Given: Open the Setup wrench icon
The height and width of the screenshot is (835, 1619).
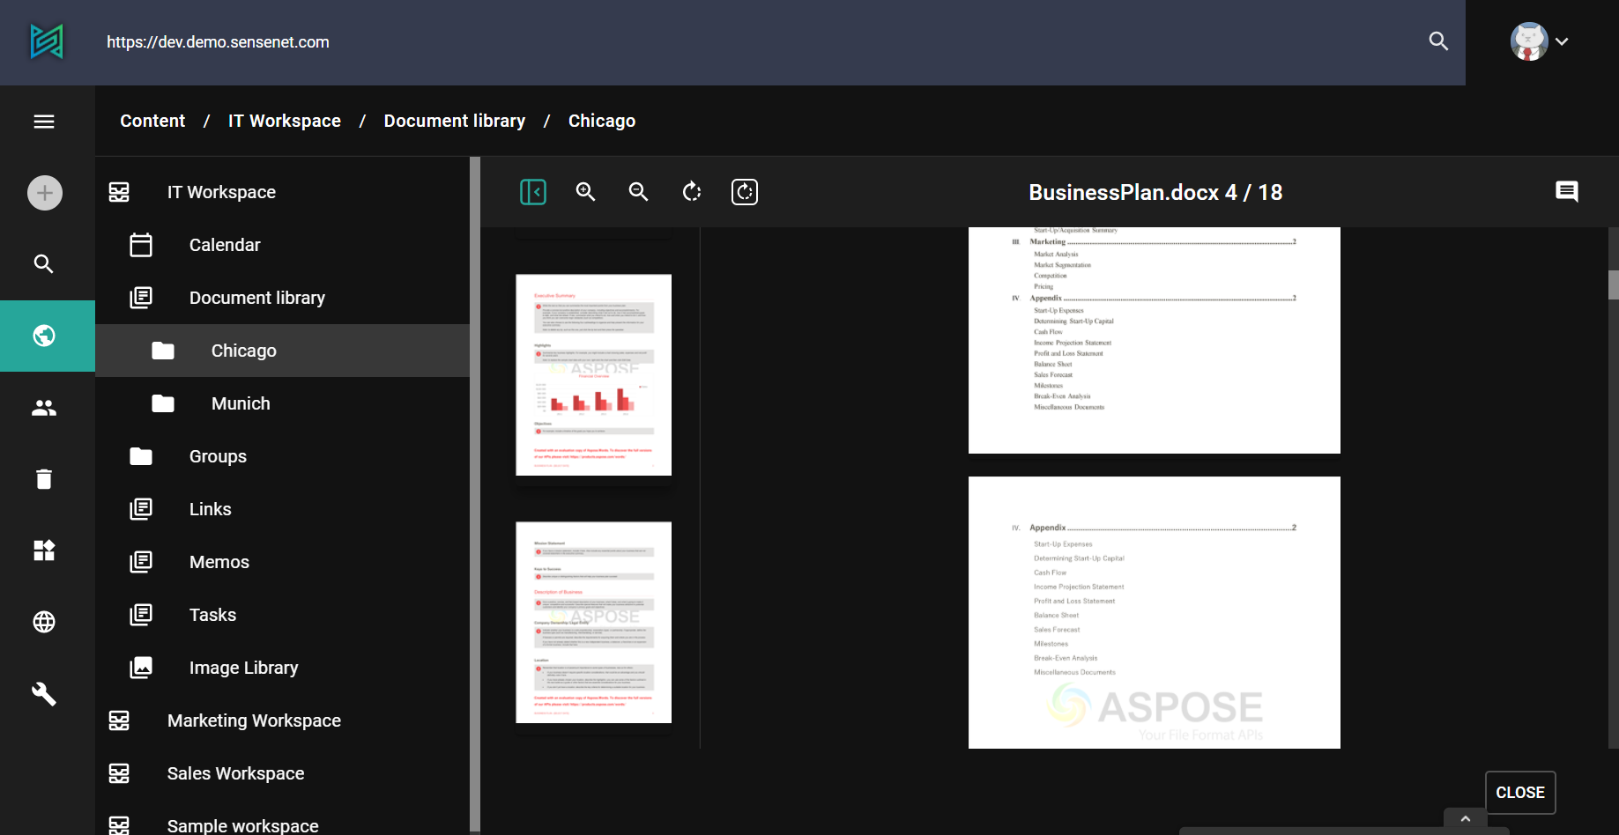Looking at the screenshot, I should pos(44,694).
